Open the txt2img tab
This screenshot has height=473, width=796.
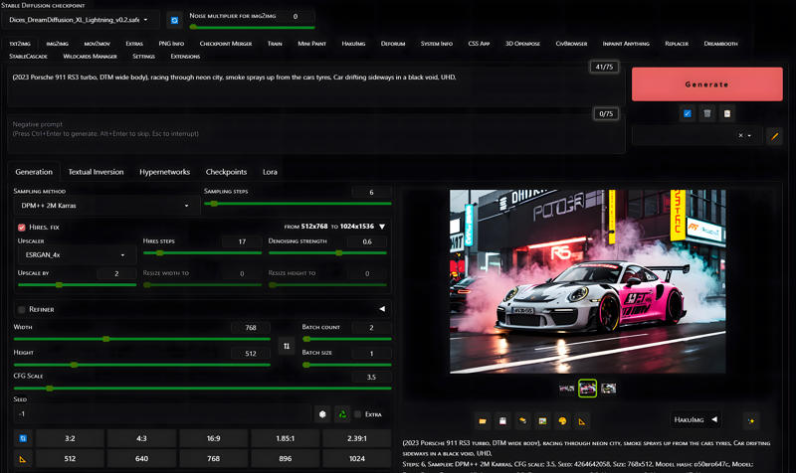pyautogui.click(x=20, y=44)
